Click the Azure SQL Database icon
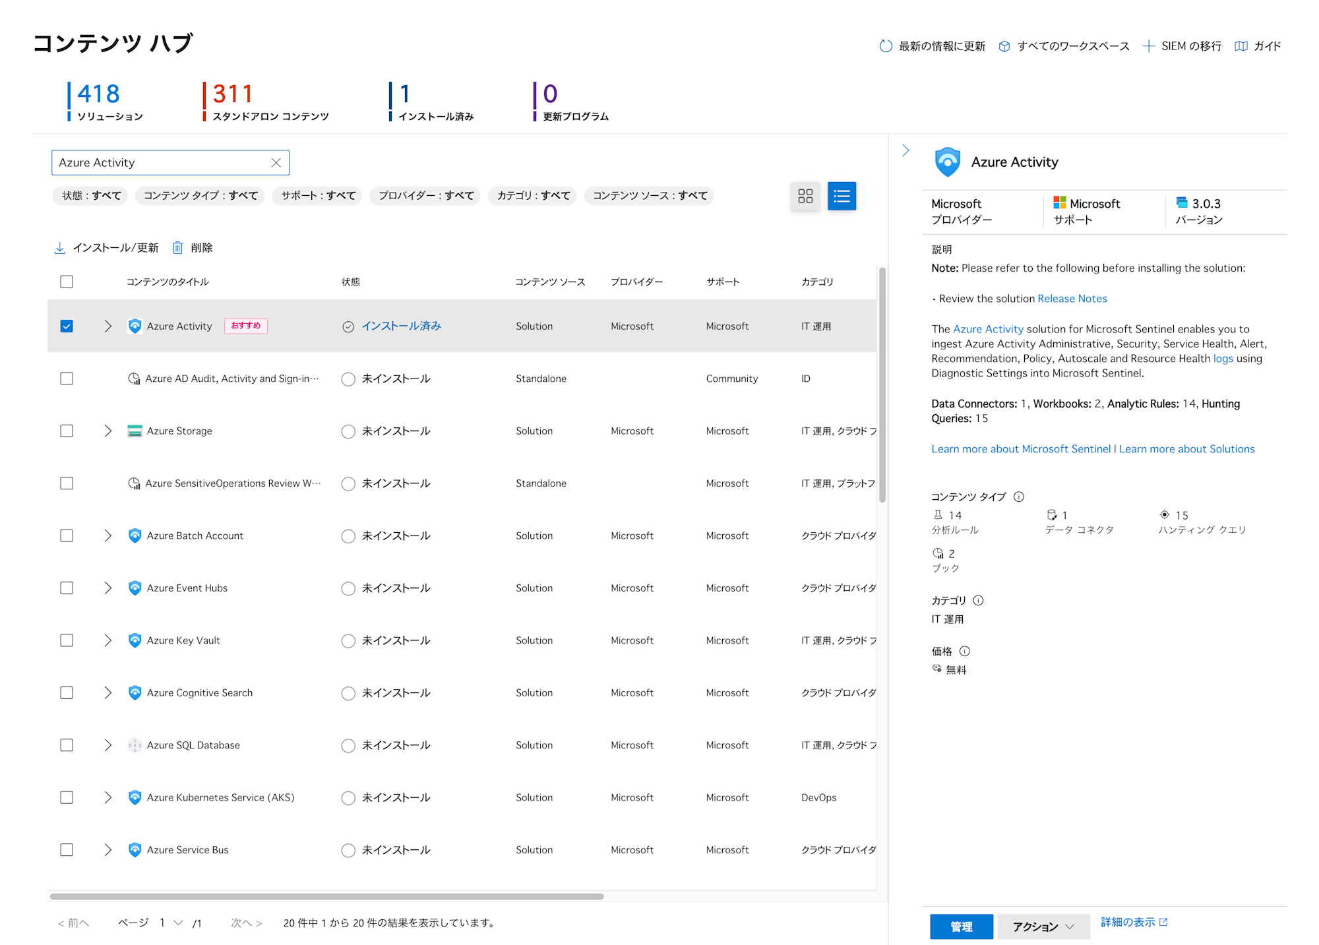Viewport: 1319px width, 945px height. click(x=135, y=745)
